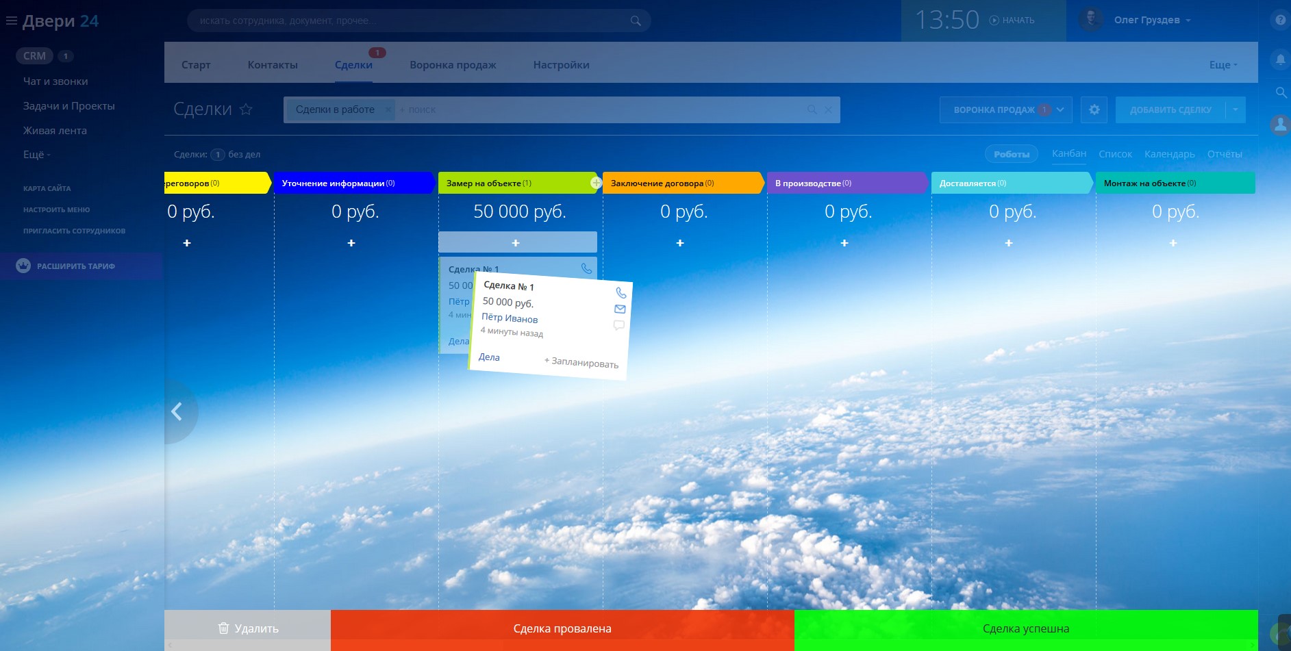Viewport: 1291px width, 651px height.
Task: Select the Сделки tab
Action: tap(353, 65)
